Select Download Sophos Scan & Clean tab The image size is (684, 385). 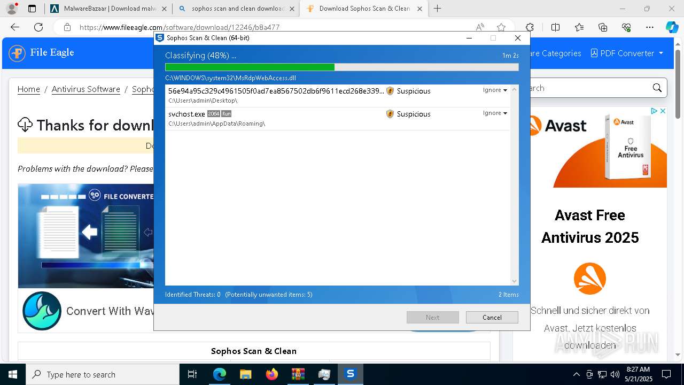click(x=364, y=9)
